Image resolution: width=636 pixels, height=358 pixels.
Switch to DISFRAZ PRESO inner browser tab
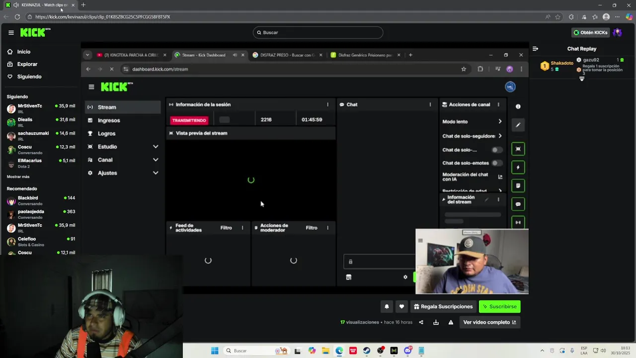tap(287, 55)
